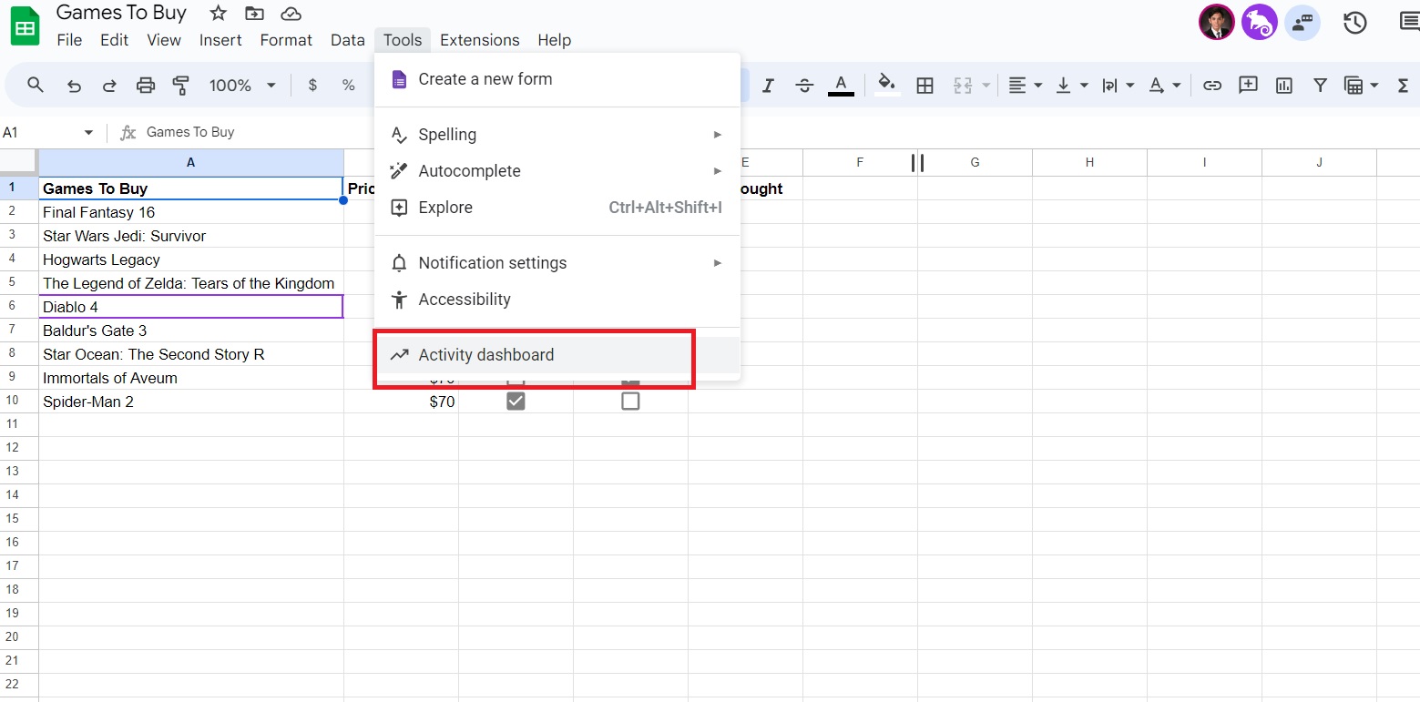Select cell Diablo 4
The image size is (1420, 702).
[x=191, y=307]
